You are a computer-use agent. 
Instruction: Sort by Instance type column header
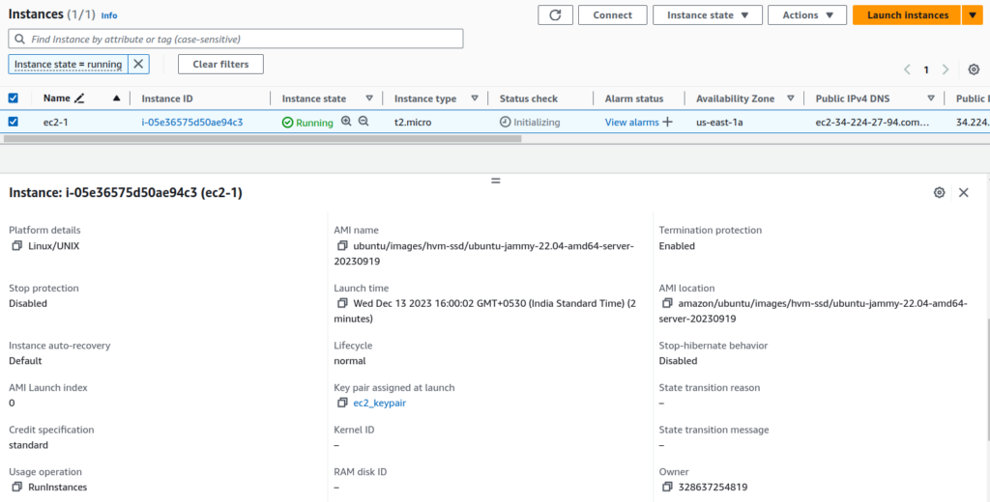(425, 98)
